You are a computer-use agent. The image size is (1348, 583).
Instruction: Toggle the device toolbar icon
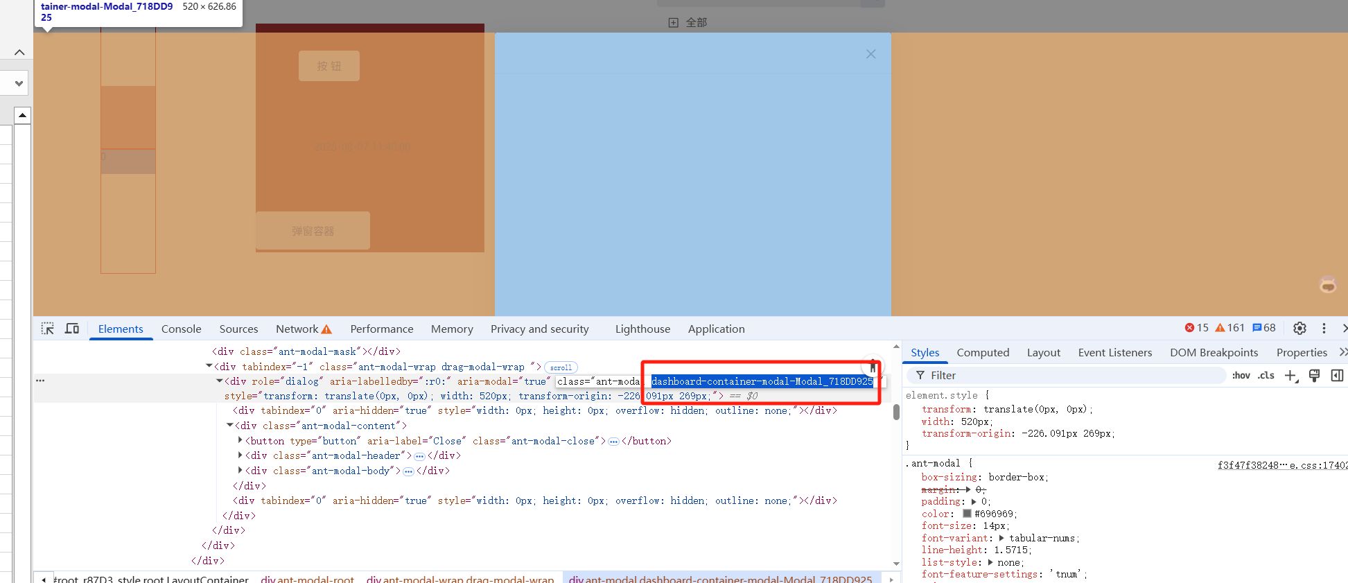coord(72,329)
